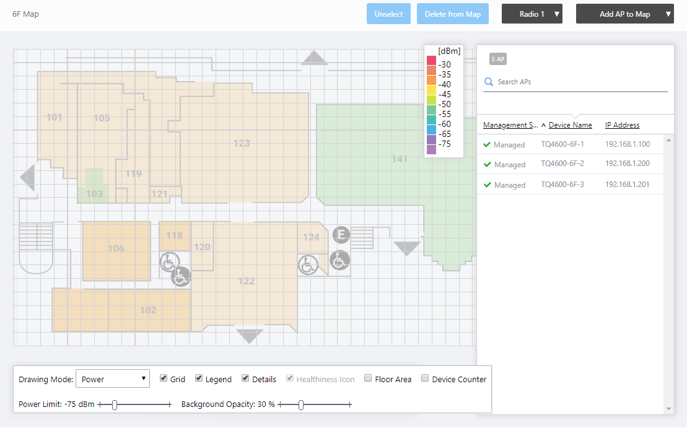Uncheck the Legend checkbox
Image resolution: width=687 pixels, height=428 pixels.
(199, 378)
